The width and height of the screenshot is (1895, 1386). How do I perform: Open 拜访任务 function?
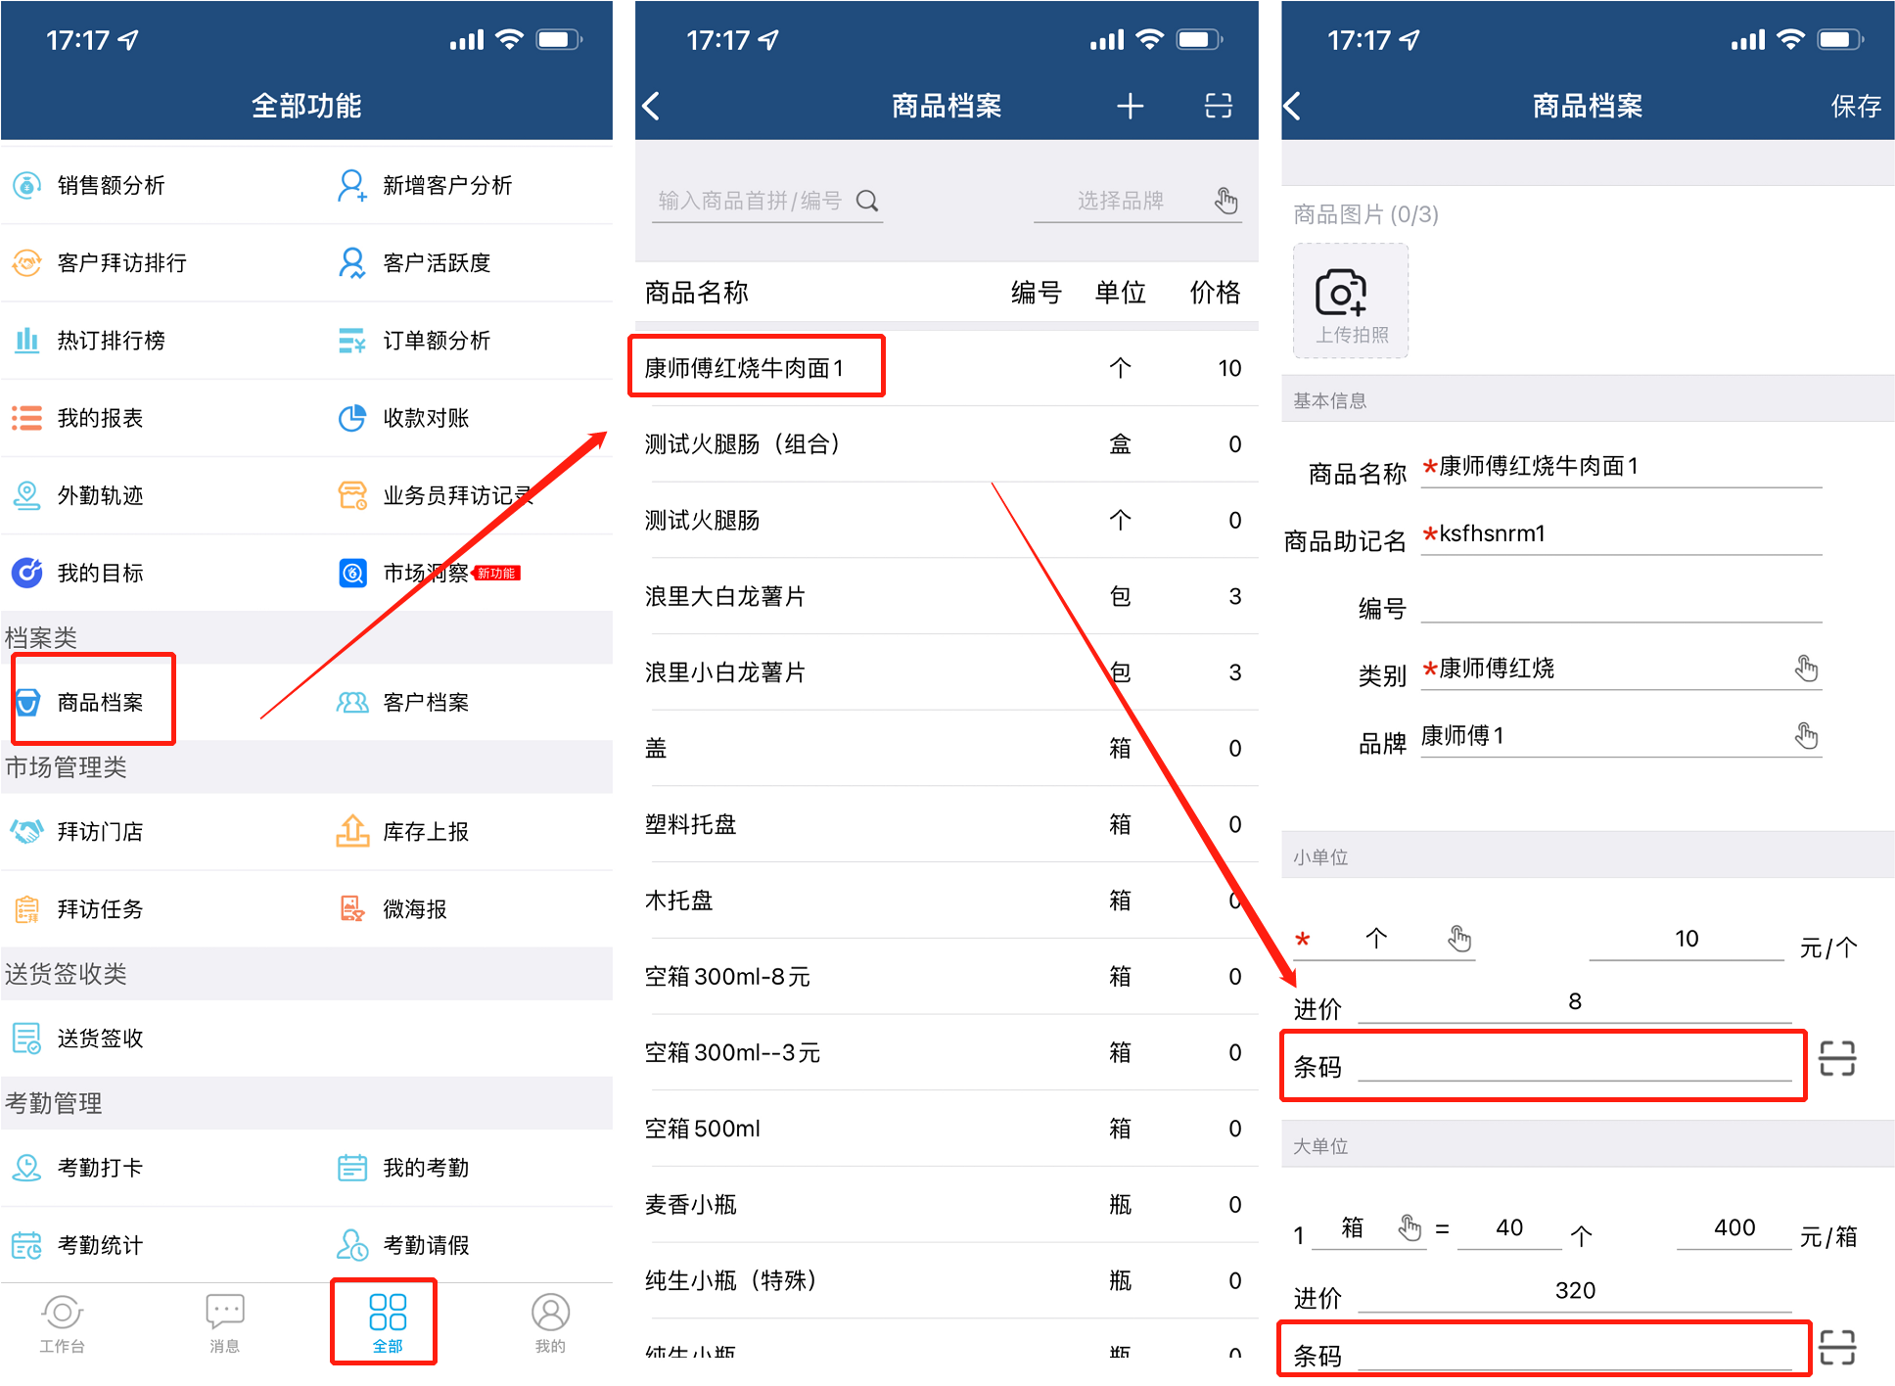80,909
